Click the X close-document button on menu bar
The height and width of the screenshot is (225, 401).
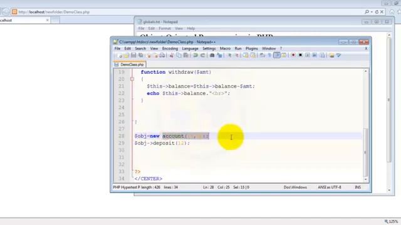coord(366,49)
